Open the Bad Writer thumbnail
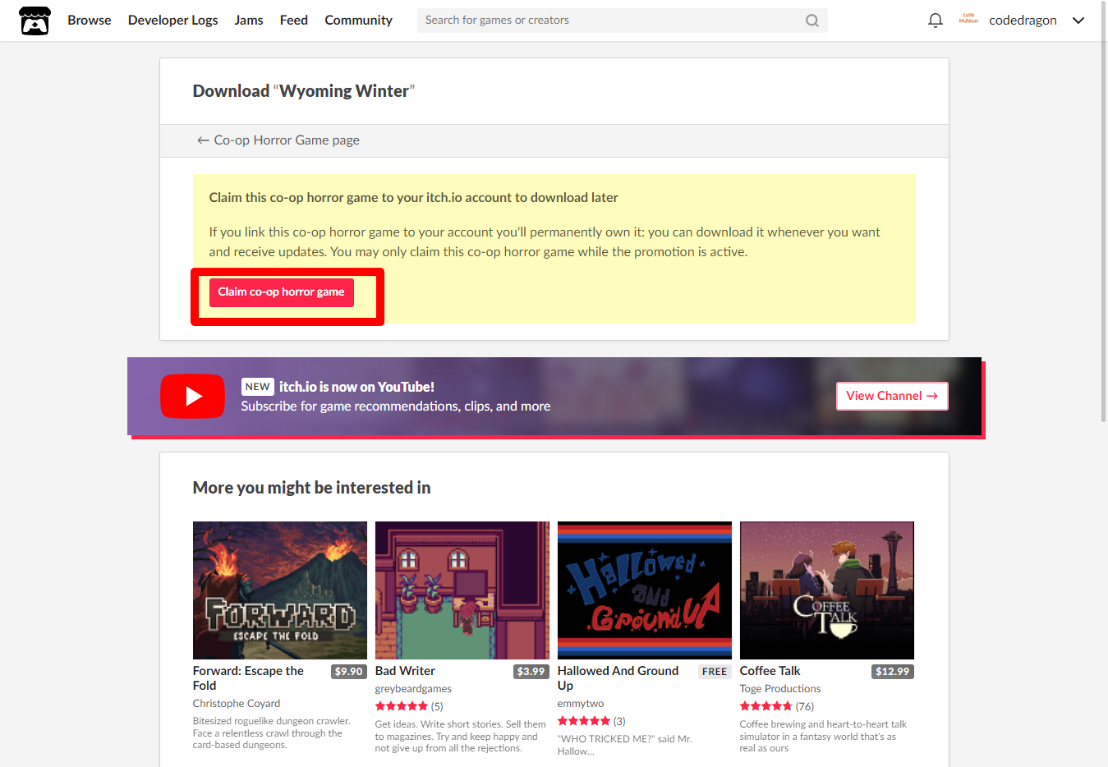The image size is (1108, 767). pos(462,590)
